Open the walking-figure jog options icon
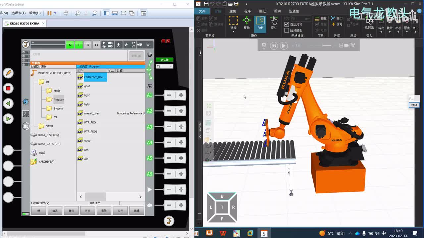 click(x=118, y=45)
